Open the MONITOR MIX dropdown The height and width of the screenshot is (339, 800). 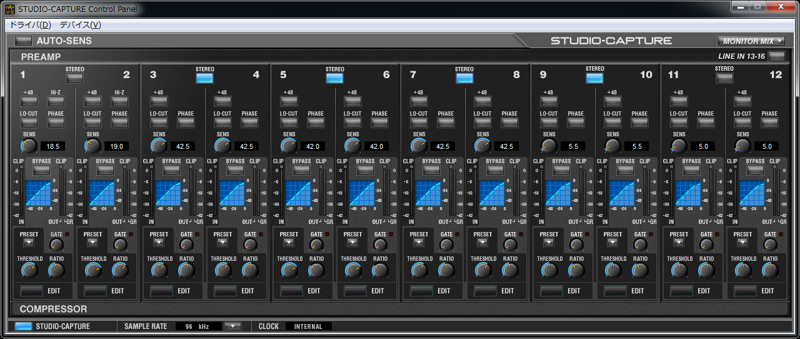click(x=752, y=41)
